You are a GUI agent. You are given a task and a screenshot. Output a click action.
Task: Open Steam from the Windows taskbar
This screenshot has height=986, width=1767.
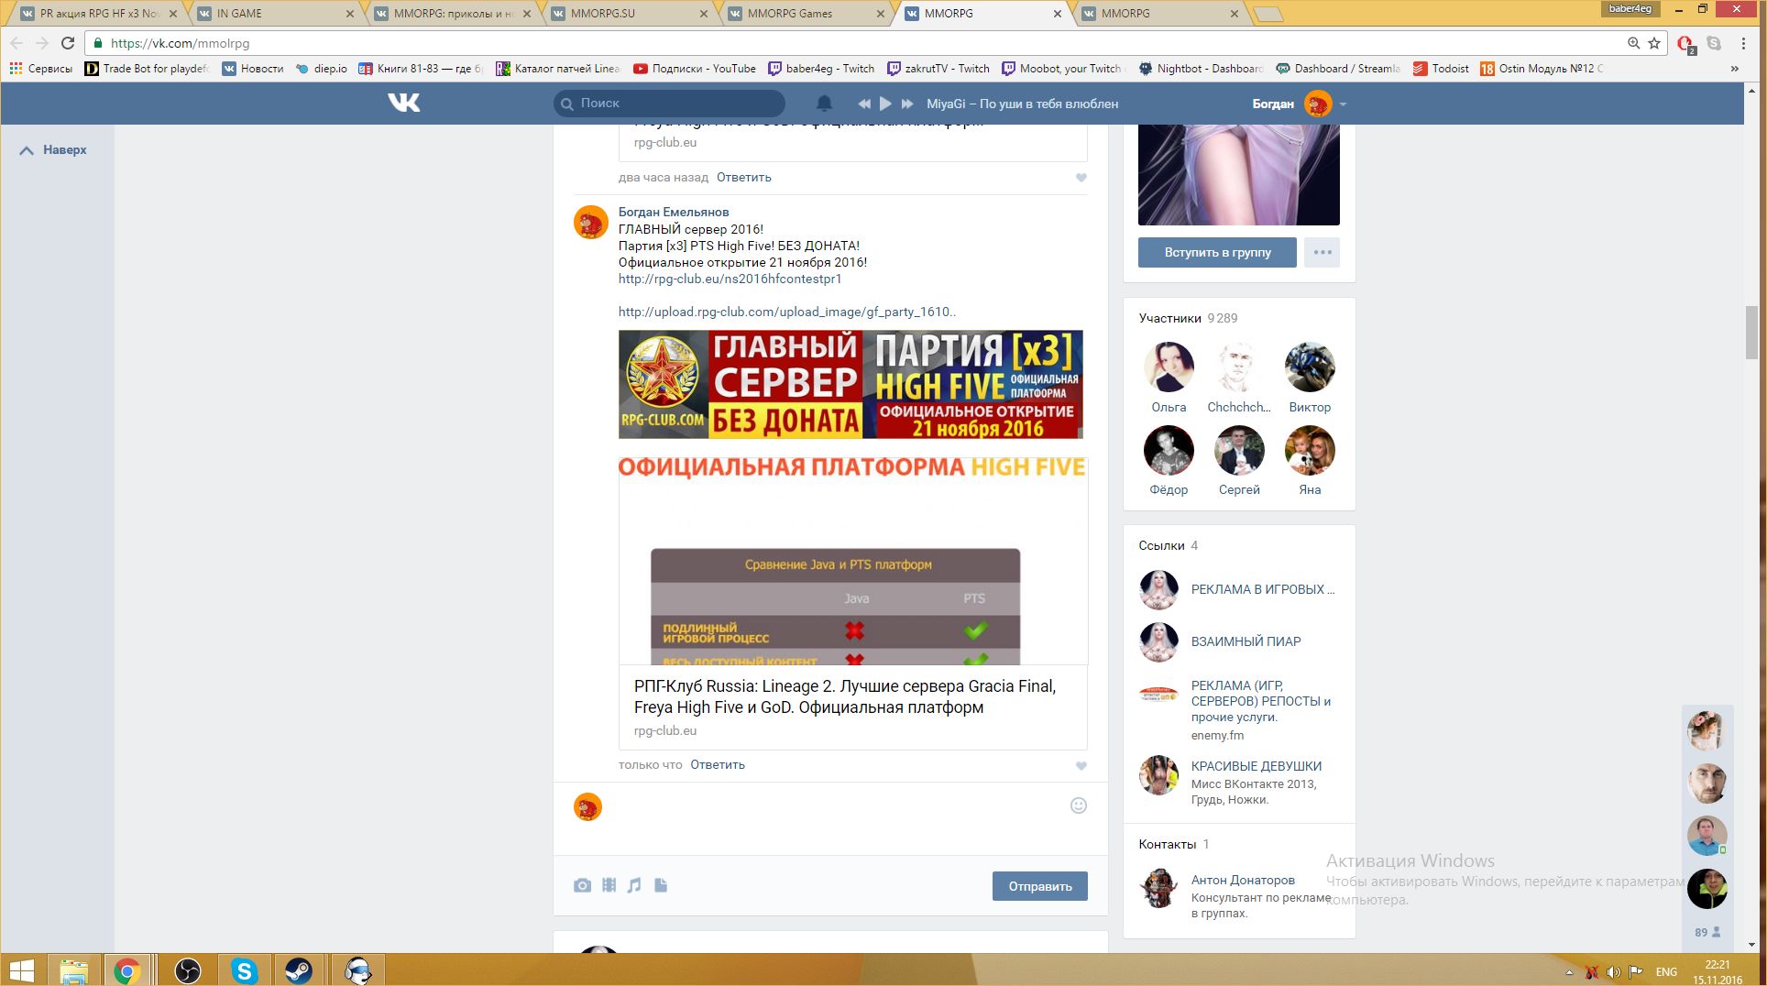tap(298, 970)
